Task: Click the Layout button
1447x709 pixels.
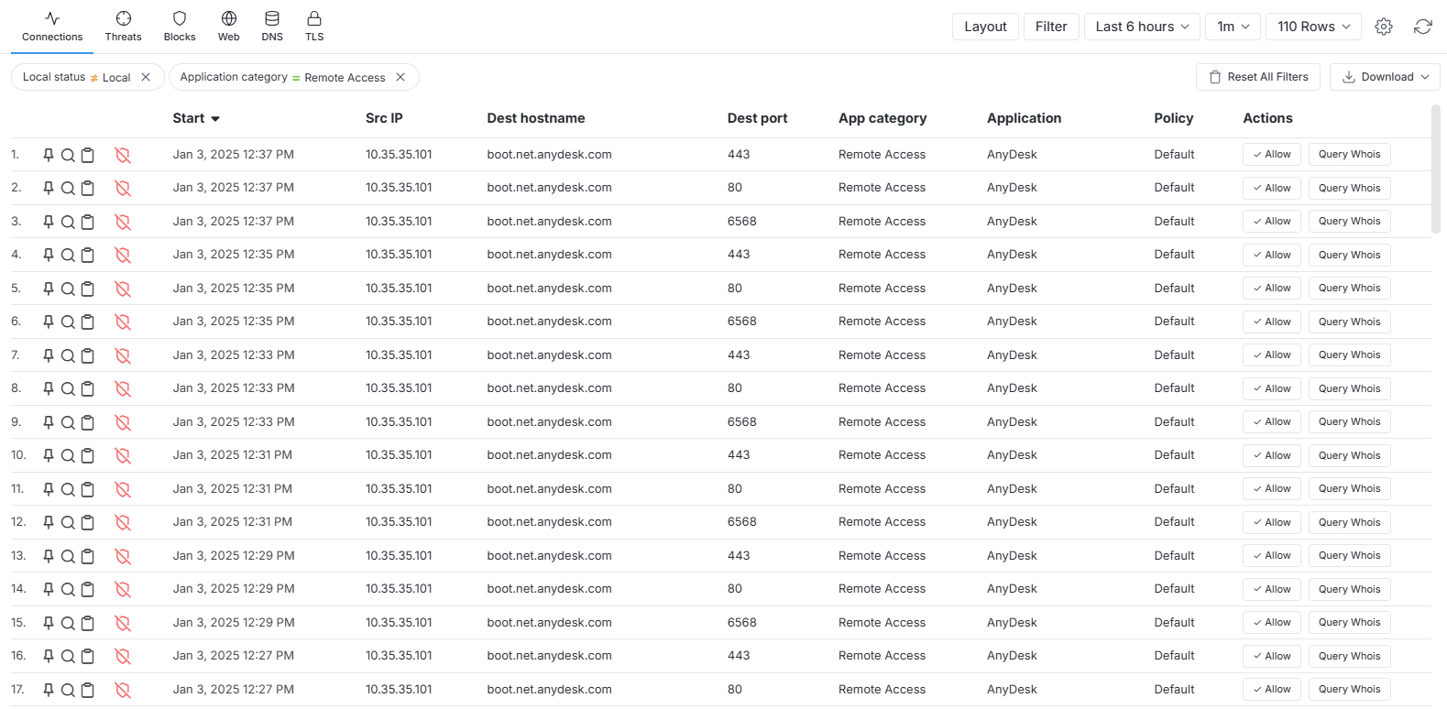Action: pyautogui.click(x=985, y=27)
